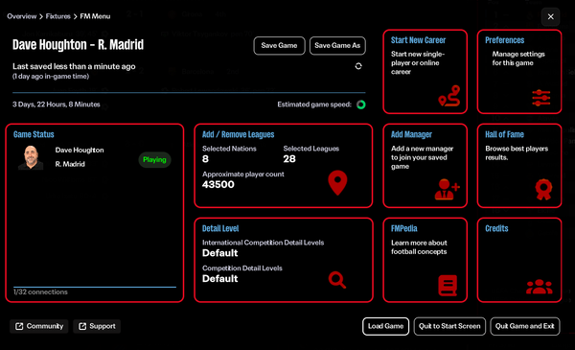Quit to Start Screen
This screenshot has width=575, height=350.
click(x=449, y=326)
